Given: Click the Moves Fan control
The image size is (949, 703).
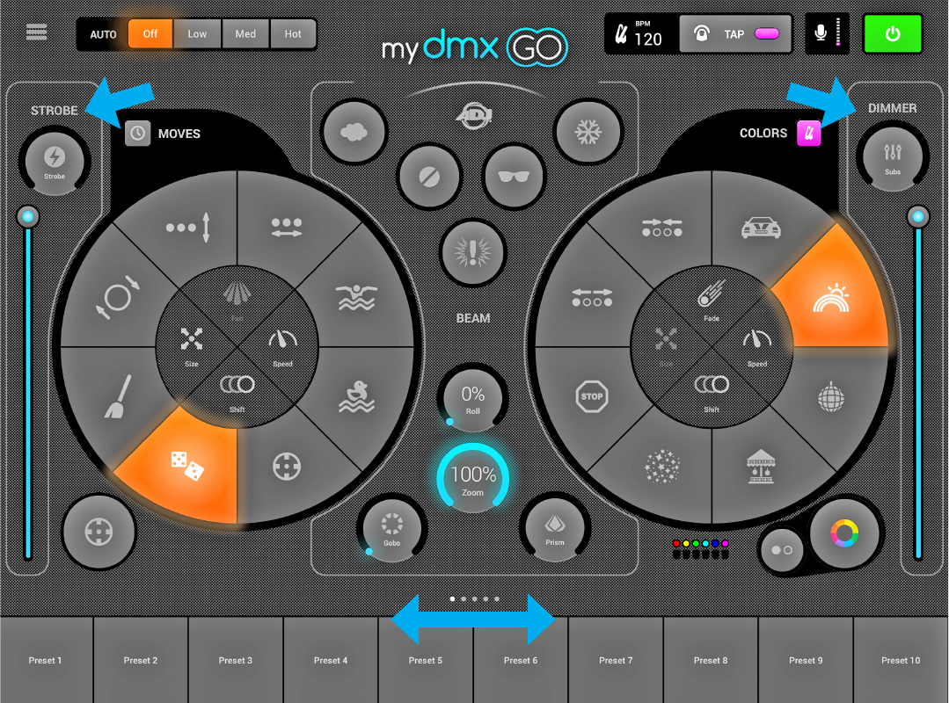Looking at the screenshot, I should point(237,301).
